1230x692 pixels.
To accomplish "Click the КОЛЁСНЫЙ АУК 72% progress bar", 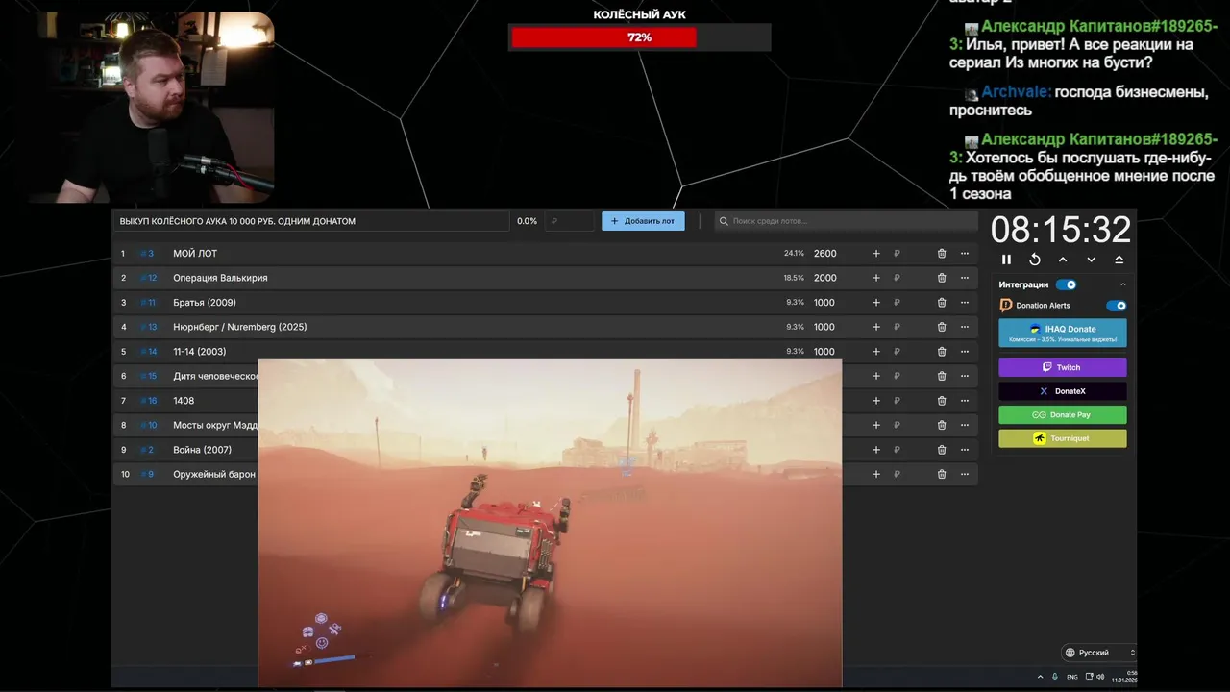I will 640,37.
